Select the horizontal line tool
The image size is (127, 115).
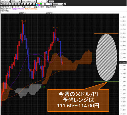pyautogui.click(x=10, y=4)
